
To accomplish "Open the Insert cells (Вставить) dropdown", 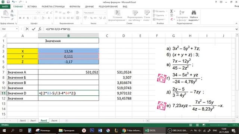I will click(160, 11).
